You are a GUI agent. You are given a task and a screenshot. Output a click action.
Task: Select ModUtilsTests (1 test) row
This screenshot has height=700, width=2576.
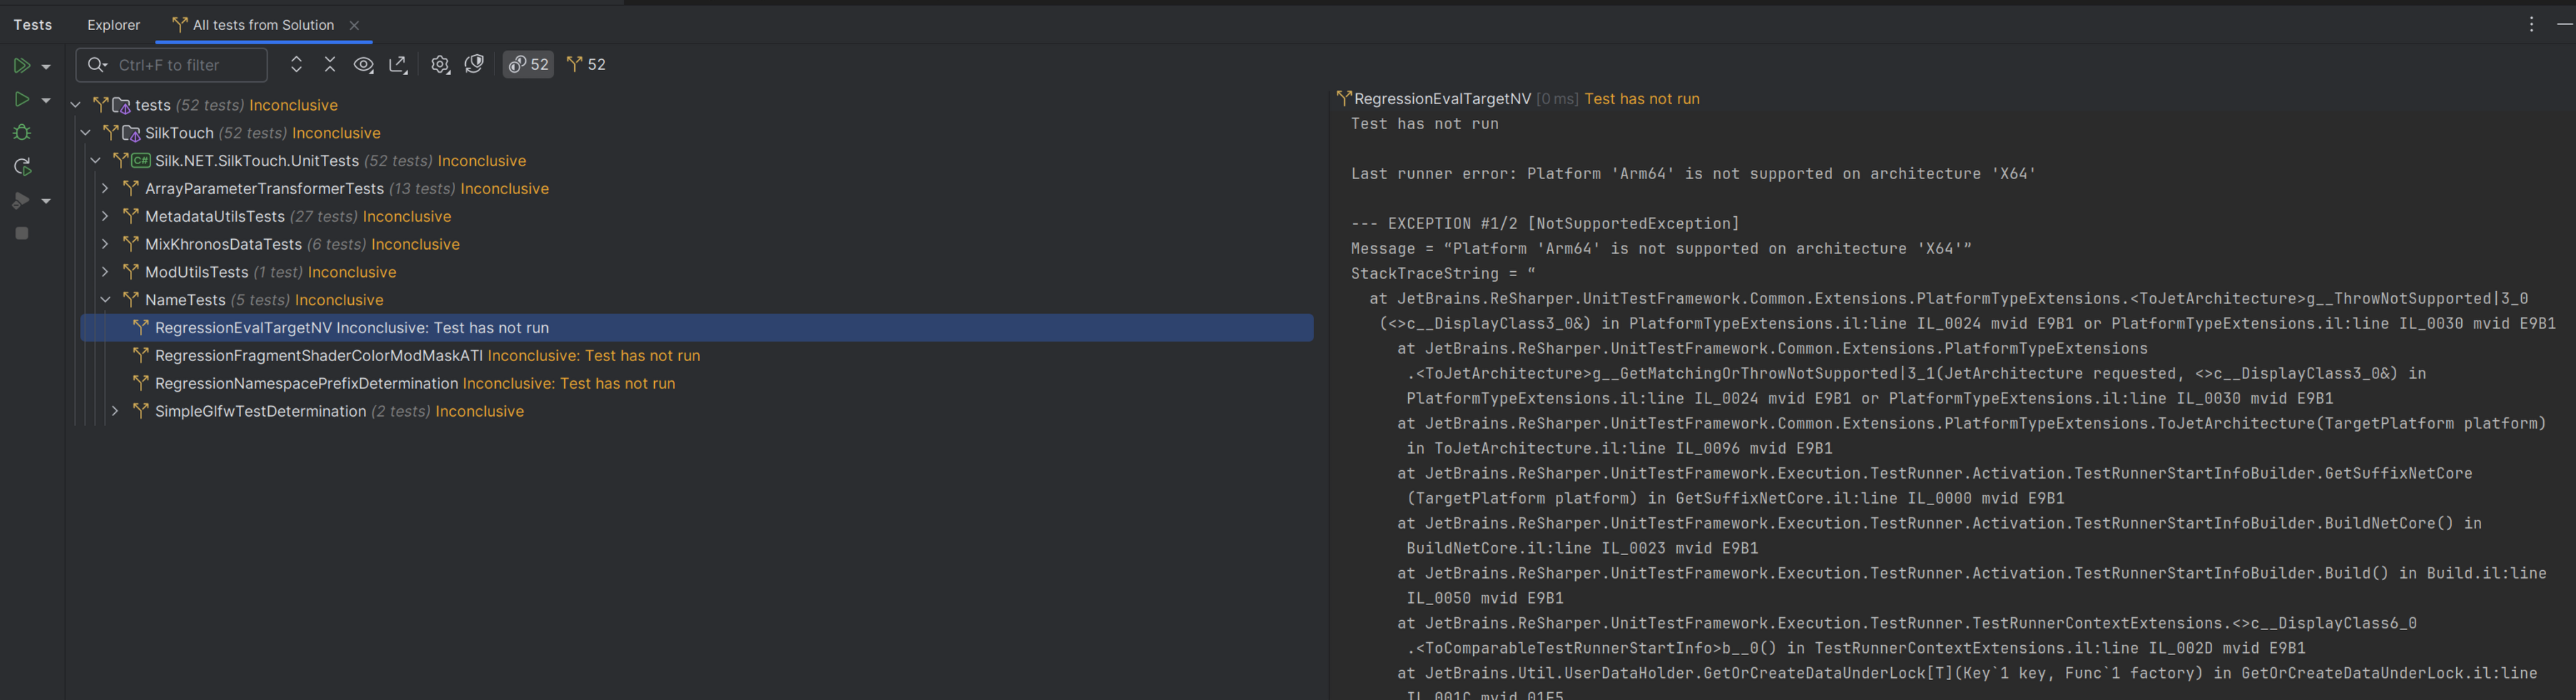(697, 273)
